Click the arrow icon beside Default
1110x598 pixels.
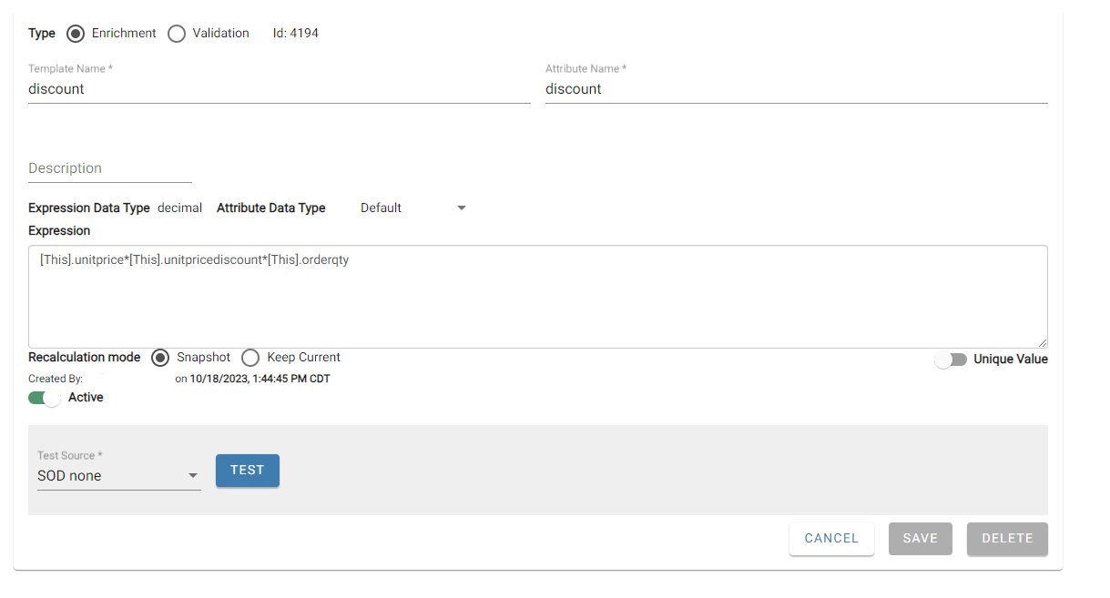[x=461, y=208]
